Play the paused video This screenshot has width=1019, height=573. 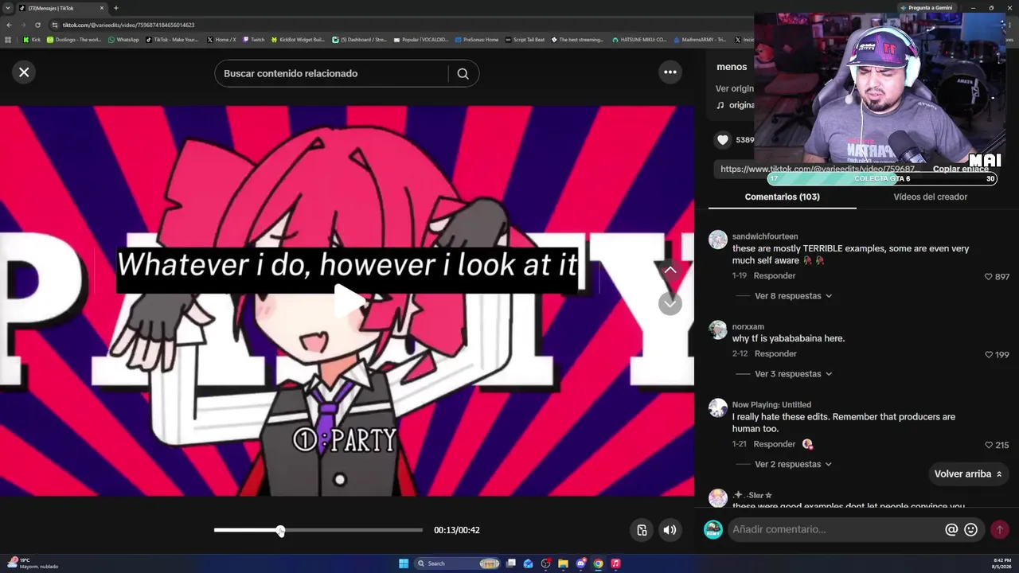(x=348, y=301)
